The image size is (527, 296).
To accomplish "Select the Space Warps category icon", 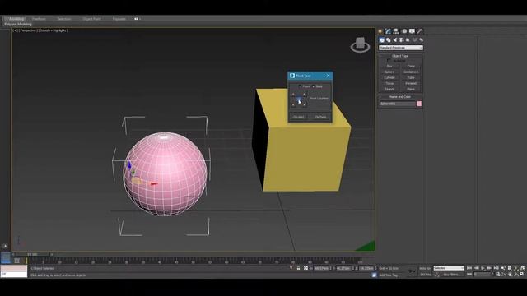I will [x=414, y=40].
